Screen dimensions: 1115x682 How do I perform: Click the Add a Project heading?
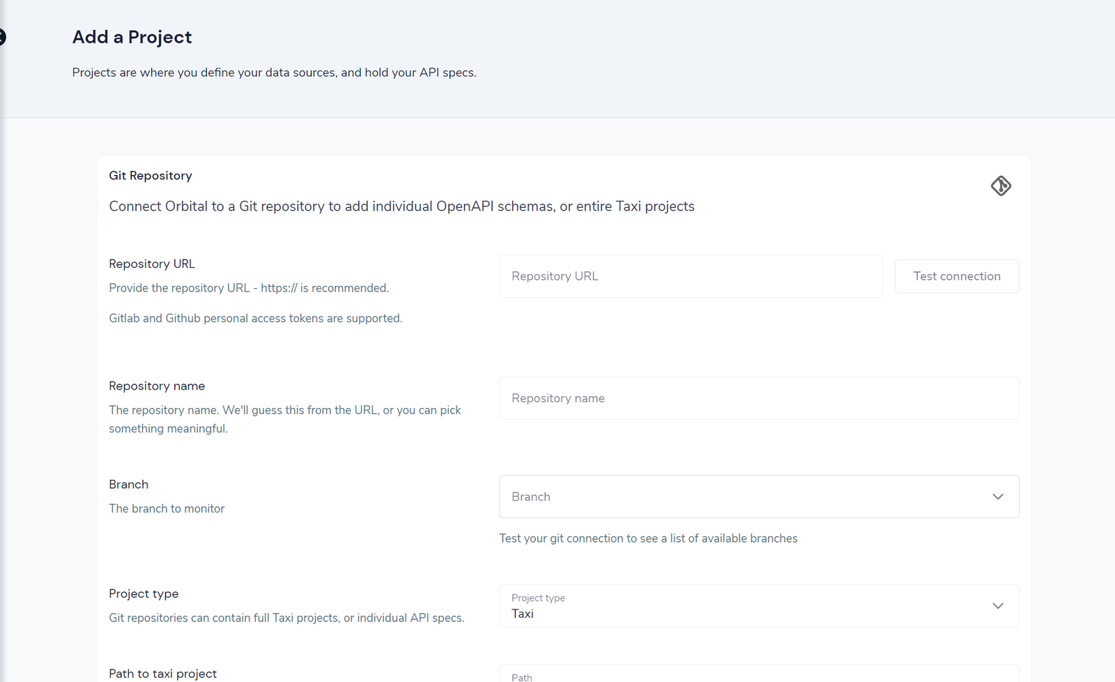coord(132,37)
